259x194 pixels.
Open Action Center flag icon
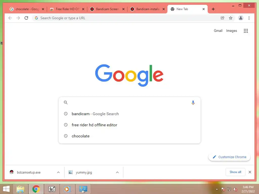click(223, 189)
